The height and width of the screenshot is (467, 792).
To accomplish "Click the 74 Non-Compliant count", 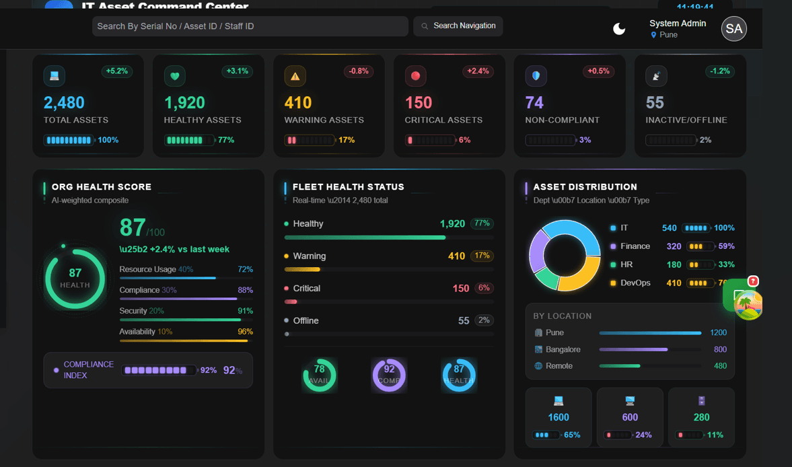I will (534, 102).
